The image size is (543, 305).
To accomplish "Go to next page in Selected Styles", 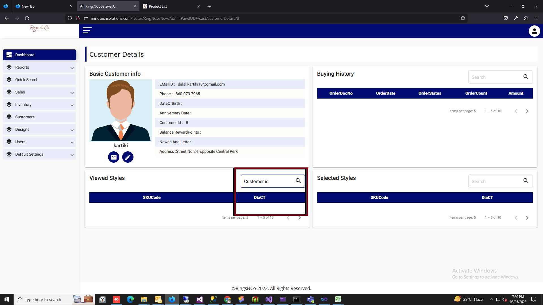I will [527, 218].
